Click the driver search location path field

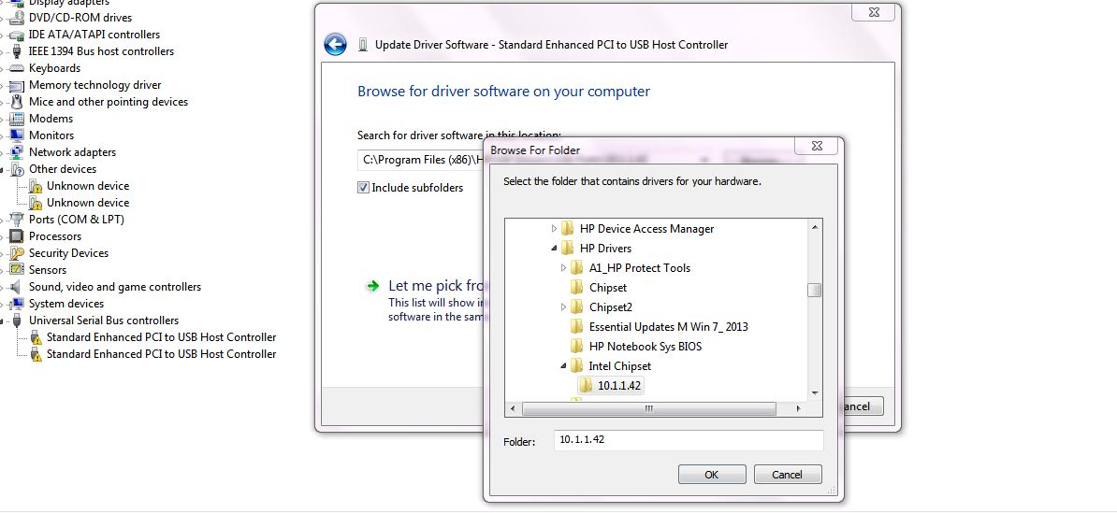pos(420,160)
